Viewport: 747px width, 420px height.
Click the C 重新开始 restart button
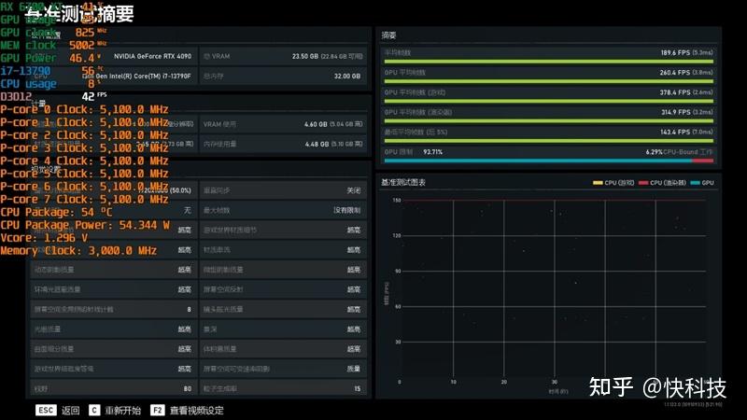[x=115, y=410]
